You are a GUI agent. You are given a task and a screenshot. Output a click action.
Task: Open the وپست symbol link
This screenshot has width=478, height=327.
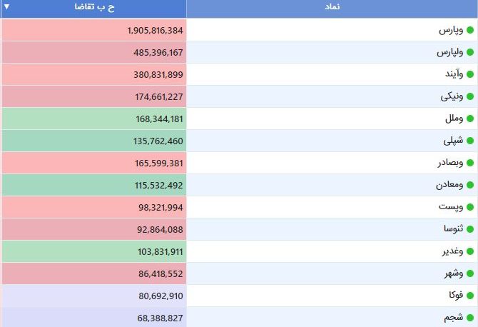point(451,207)
